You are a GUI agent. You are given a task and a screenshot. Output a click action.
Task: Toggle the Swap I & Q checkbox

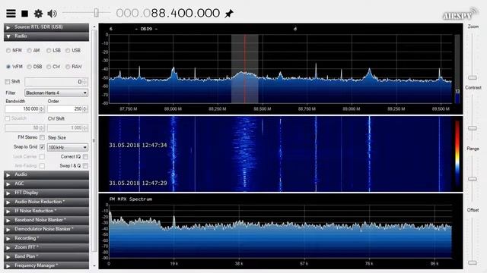click(85, 166)
